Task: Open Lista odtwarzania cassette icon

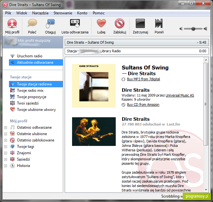Action: click(x=75, y=23)
